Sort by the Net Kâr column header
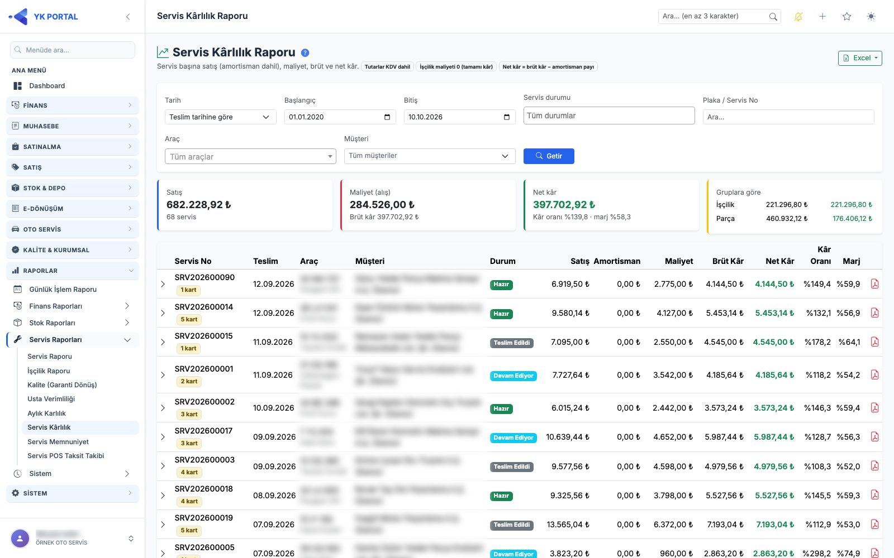The width and height of the screenshot is (894, 558). pos(779,261)
